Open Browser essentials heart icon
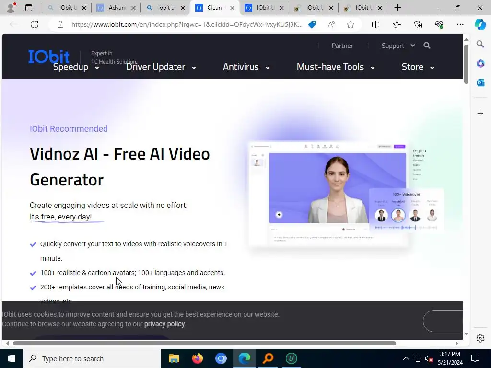The height and width of the screenshot is (368, 491). (439, 24)
